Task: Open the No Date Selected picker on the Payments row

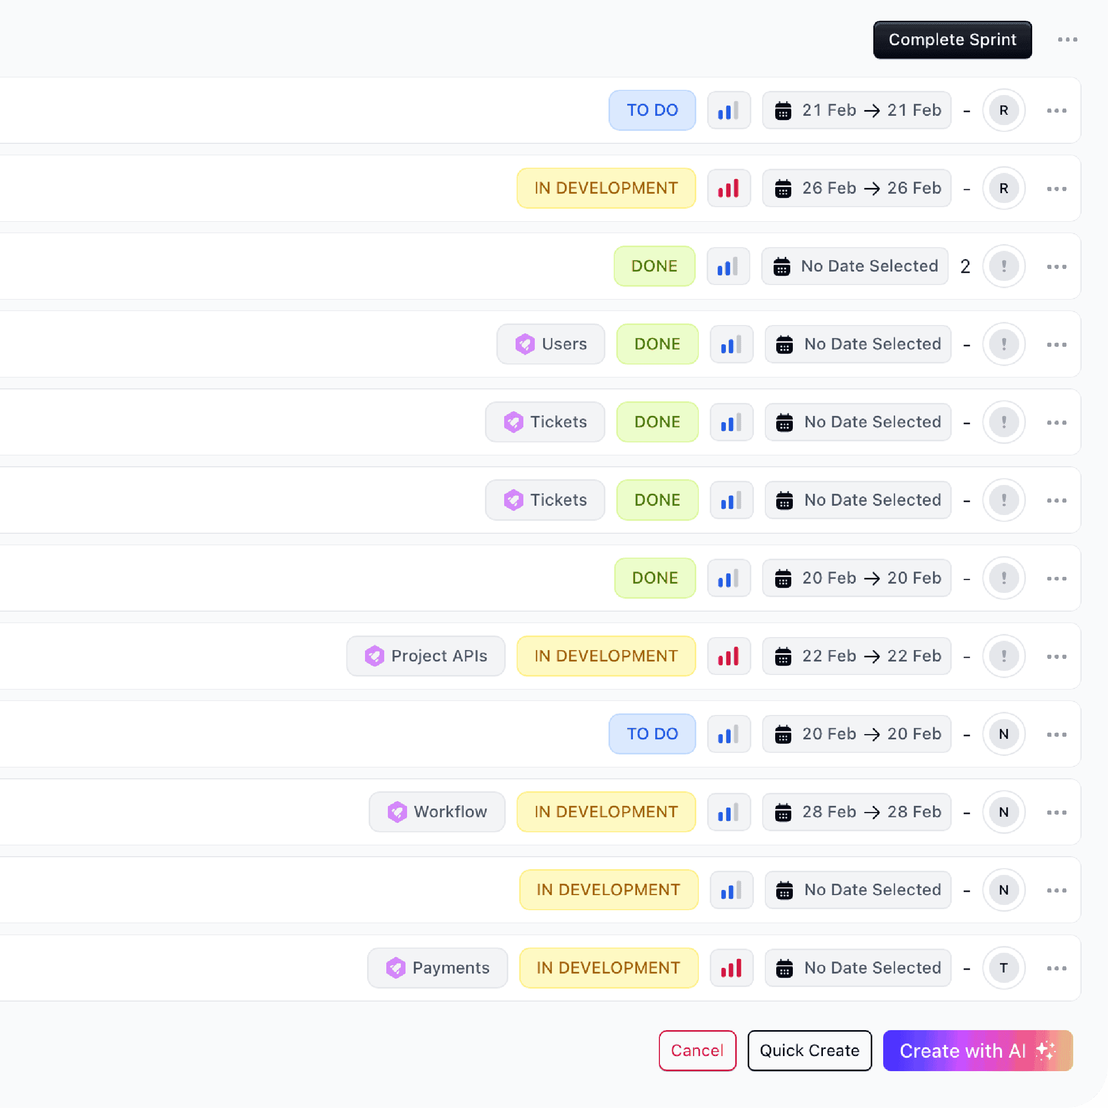Action: [x=857, y=968]
